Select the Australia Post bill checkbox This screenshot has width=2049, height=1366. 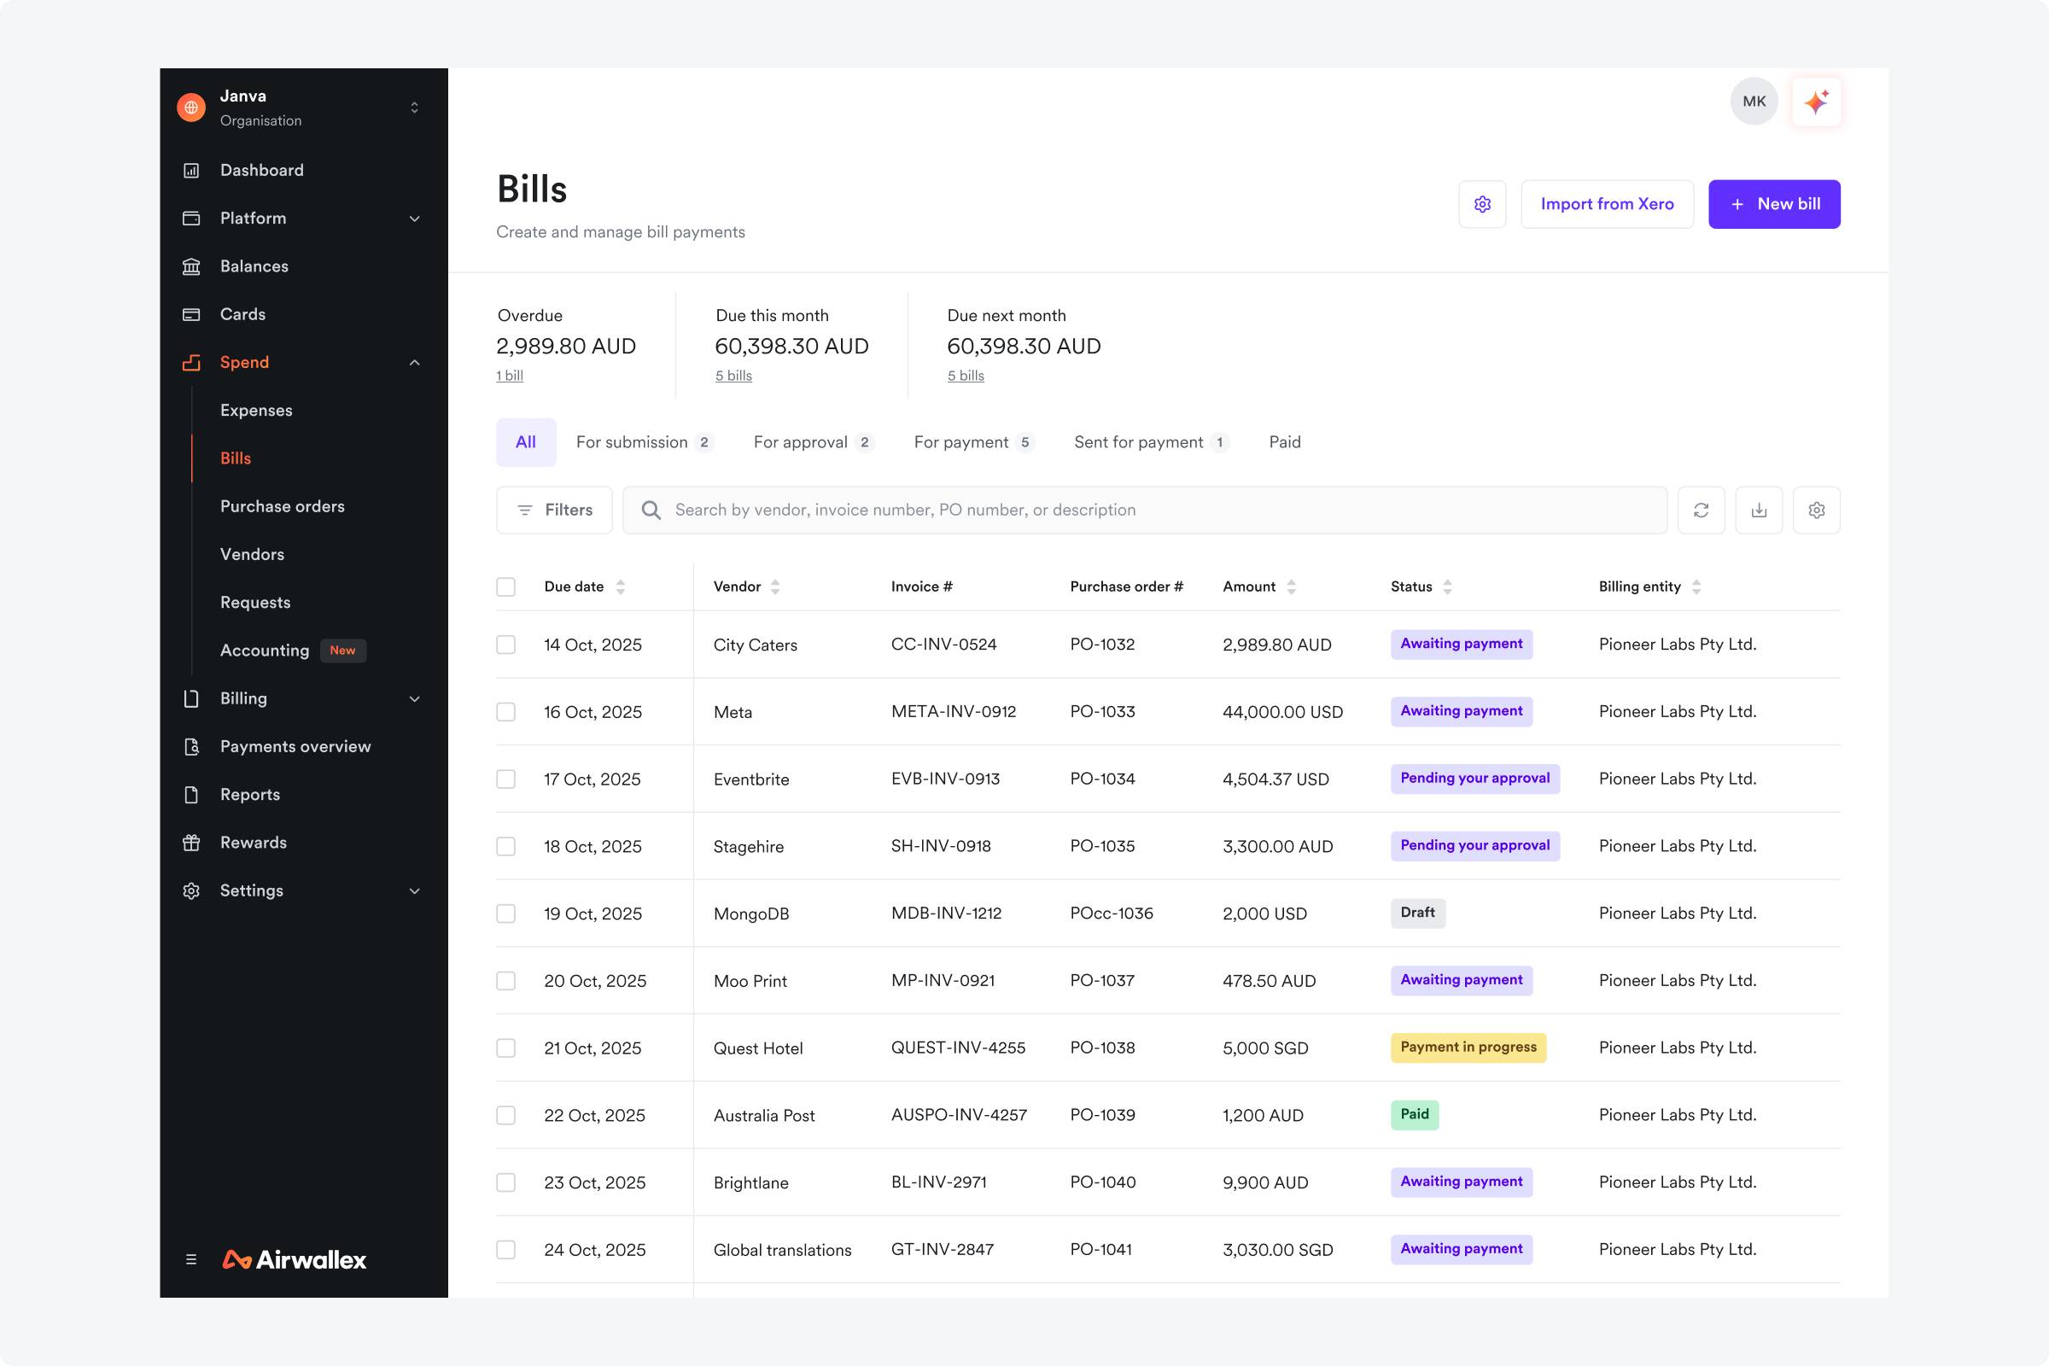click(x=505, y=1115)
